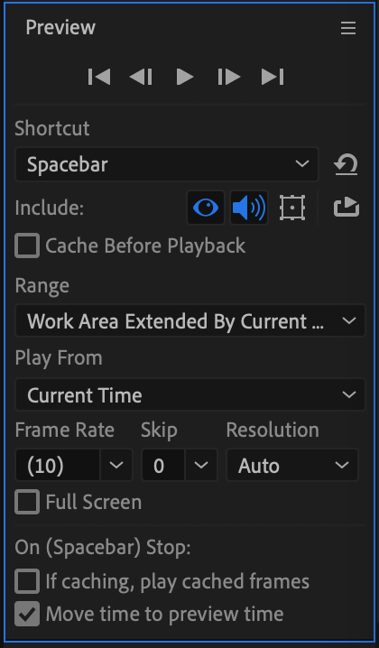379x648 pixels.
Task: Step back one frame
Action: coord(141,77)
